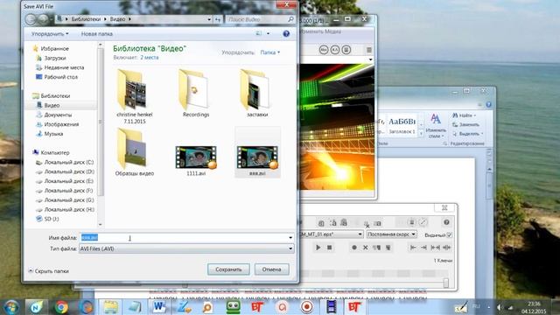Click the circular pencil edit icon in keyframe panel
The width and height of the screenshot is (560, 315).
(423, 222)
